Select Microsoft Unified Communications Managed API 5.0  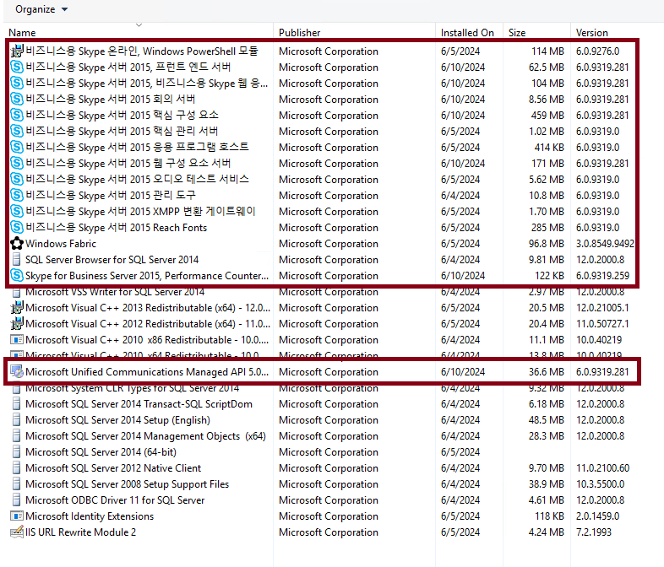coord(147,372)
